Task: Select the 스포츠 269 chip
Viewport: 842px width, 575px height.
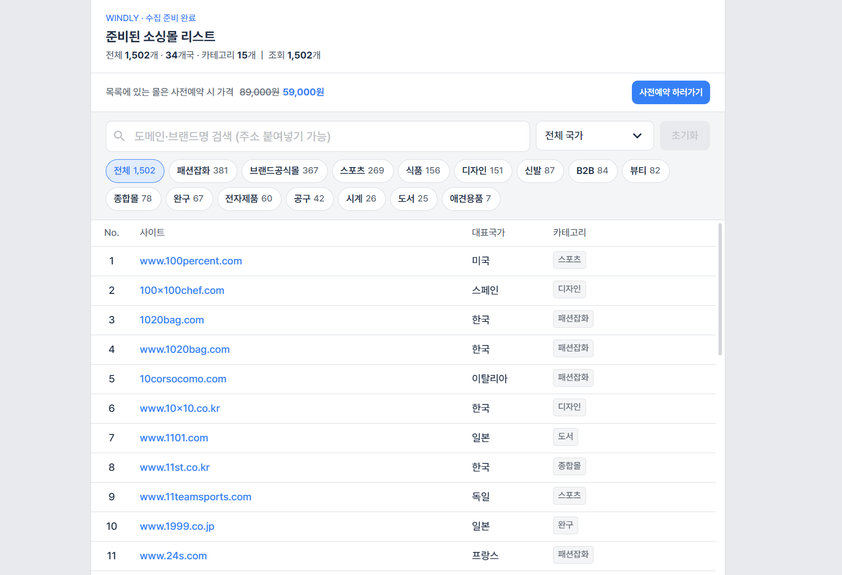Action: pos(363,171)
